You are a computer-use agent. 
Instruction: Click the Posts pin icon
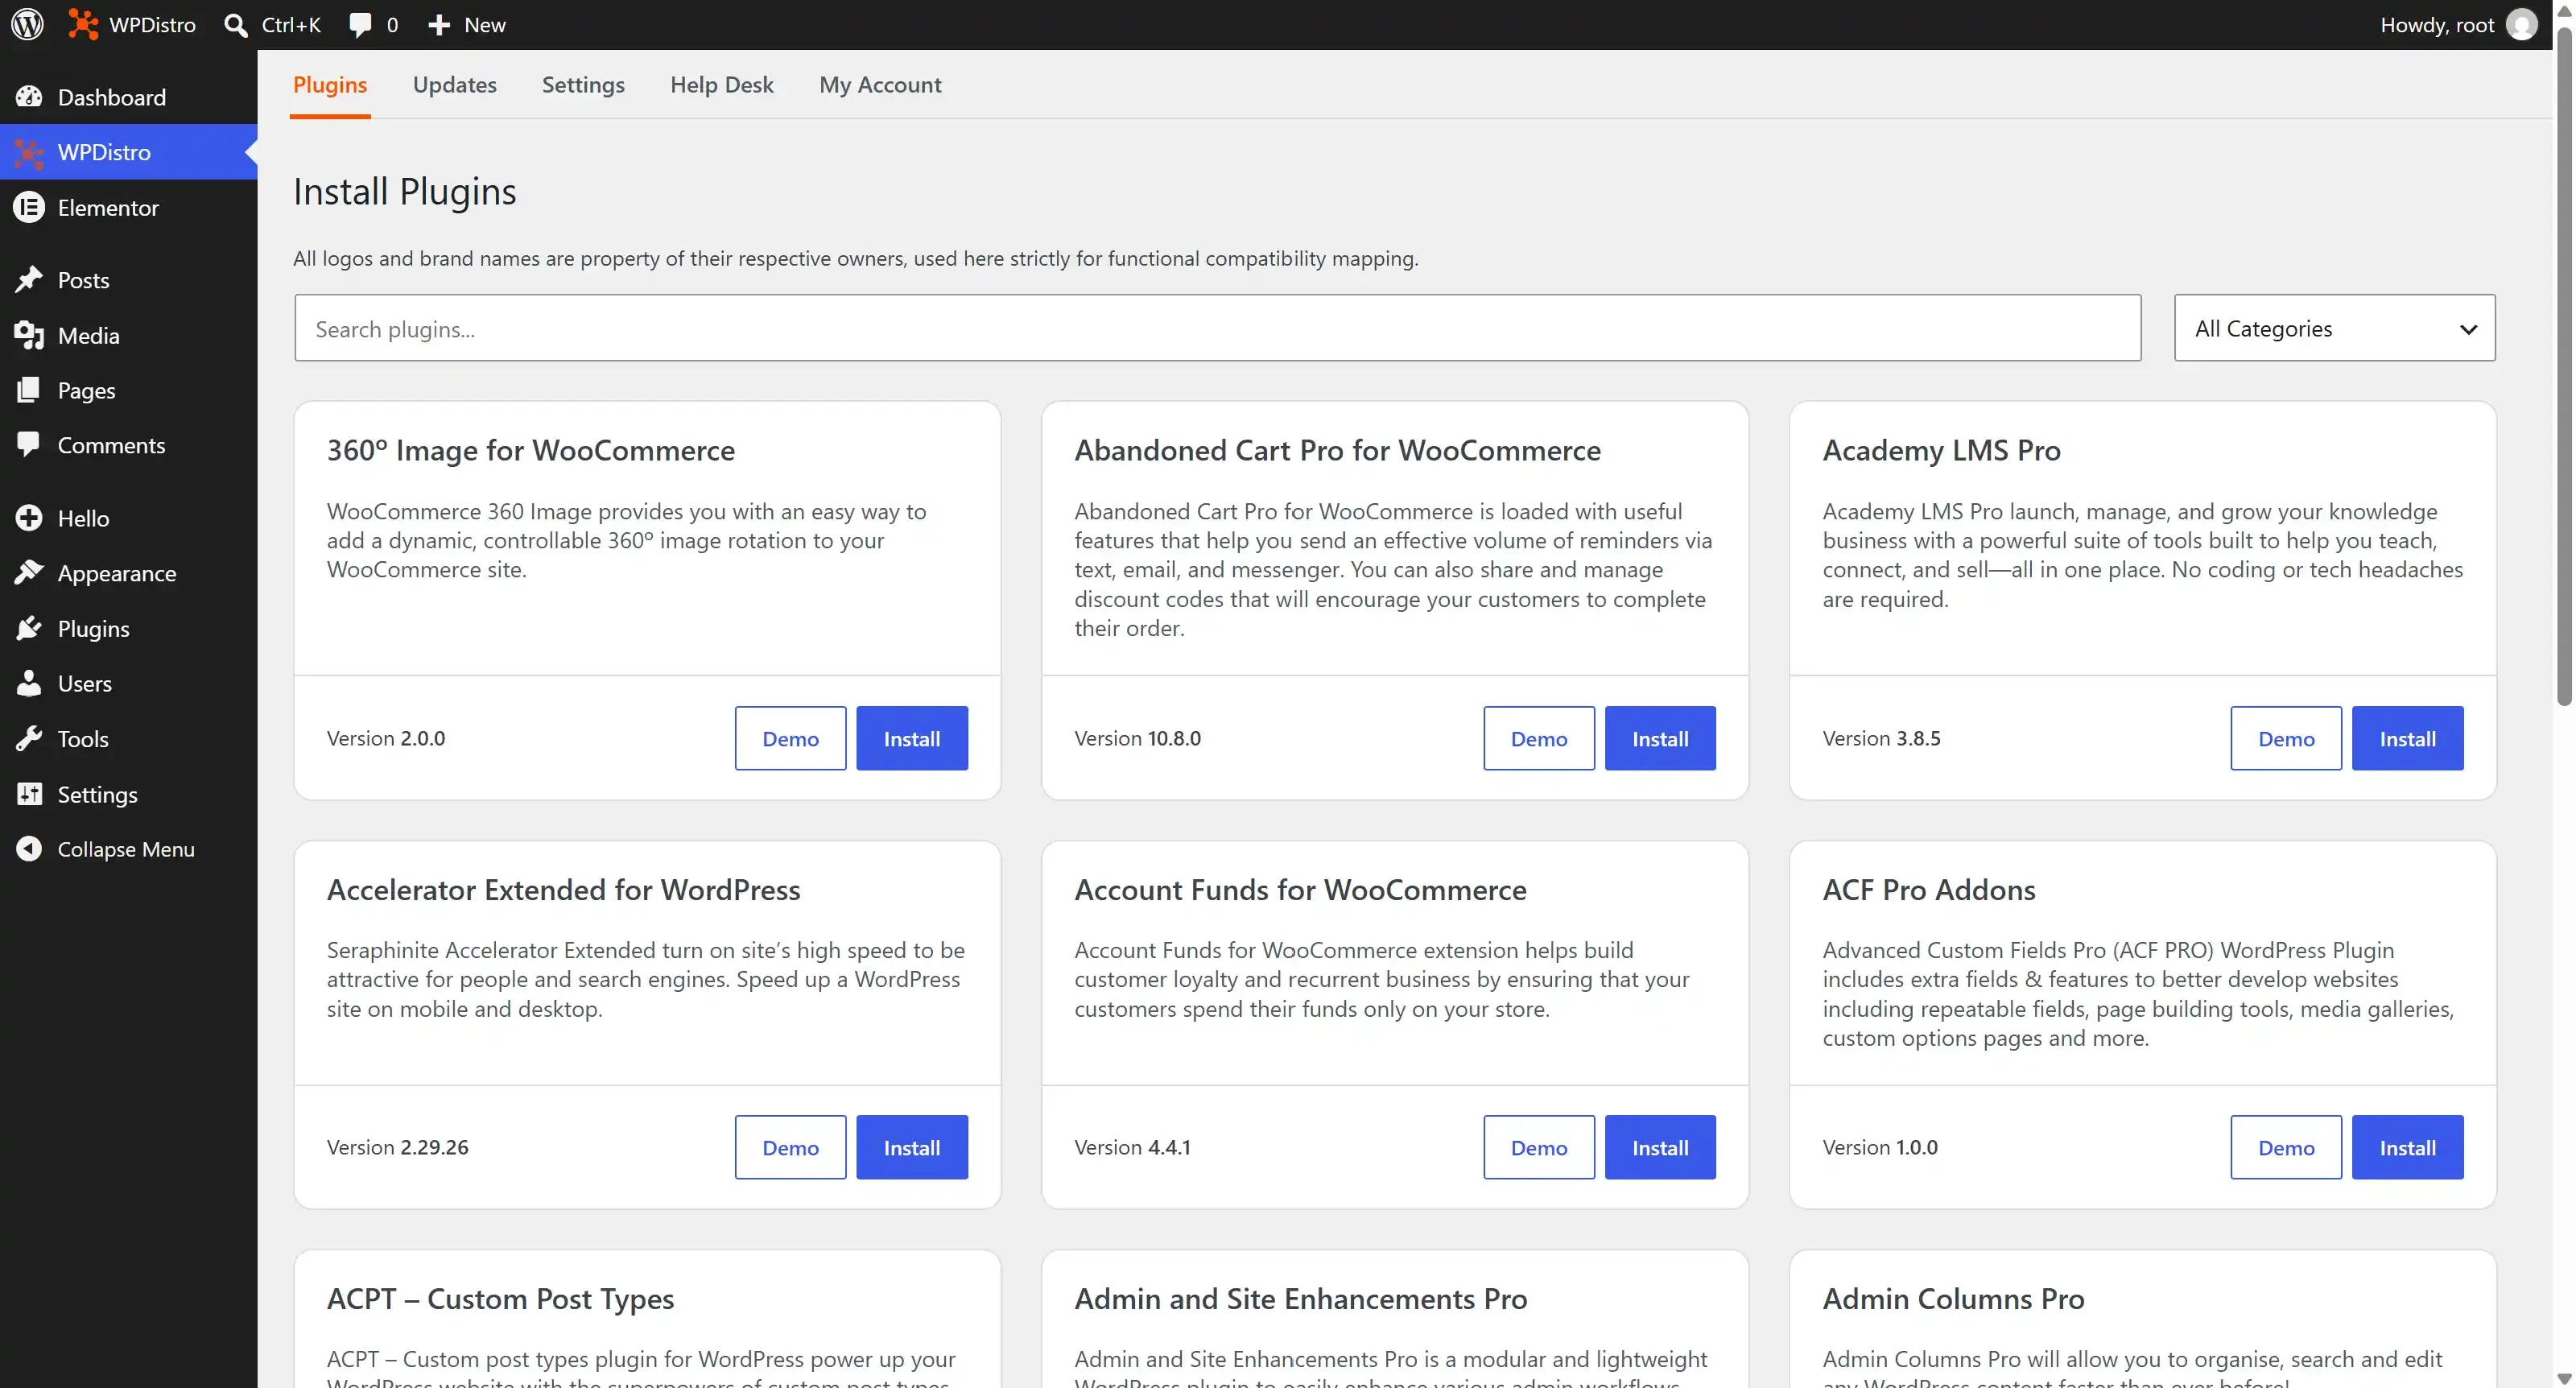[x=29, y=280]
